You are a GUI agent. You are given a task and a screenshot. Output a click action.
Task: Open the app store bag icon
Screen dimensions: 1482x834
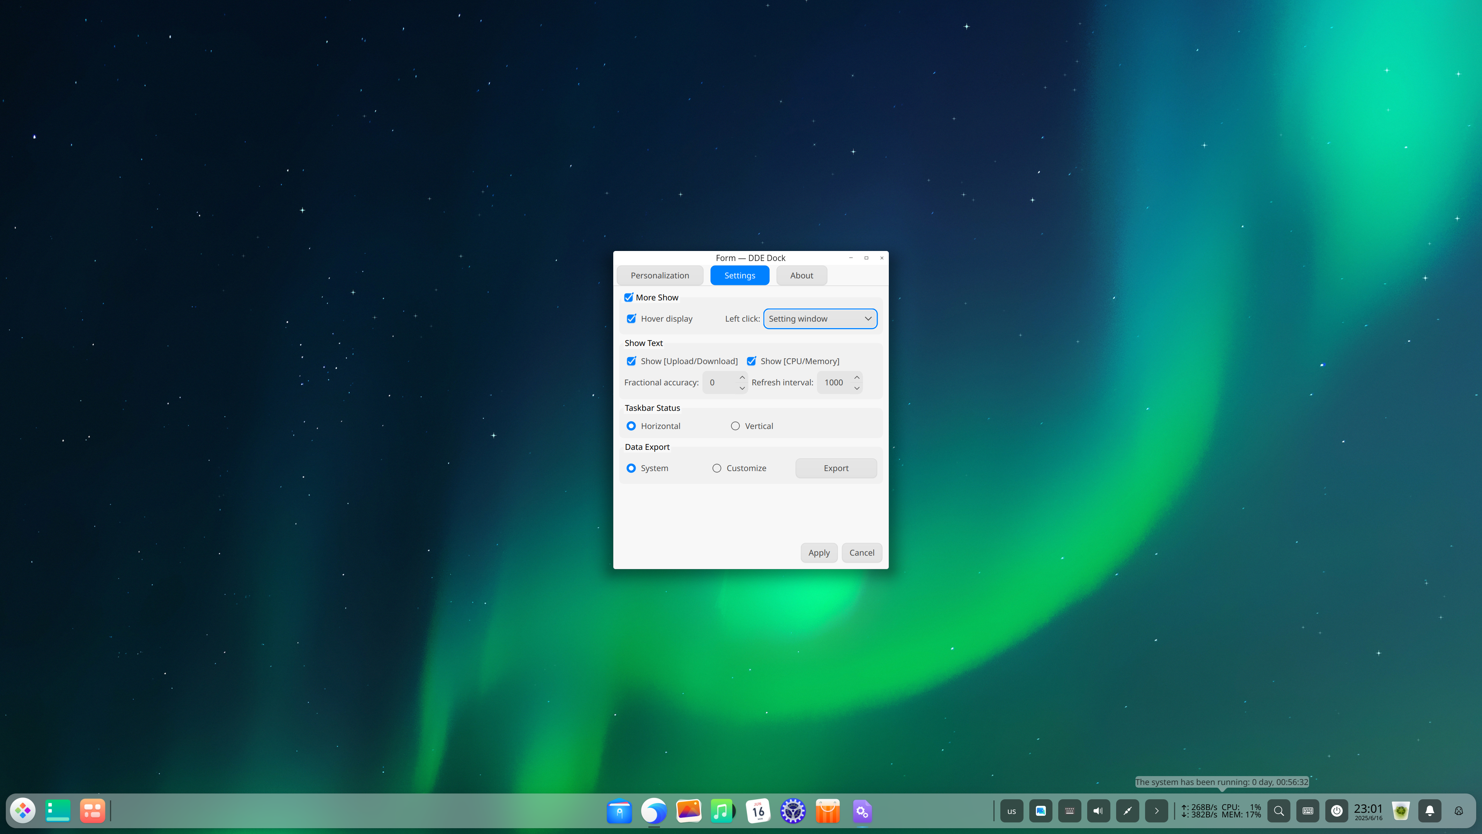pyautogui.click(x=827, y=810)
